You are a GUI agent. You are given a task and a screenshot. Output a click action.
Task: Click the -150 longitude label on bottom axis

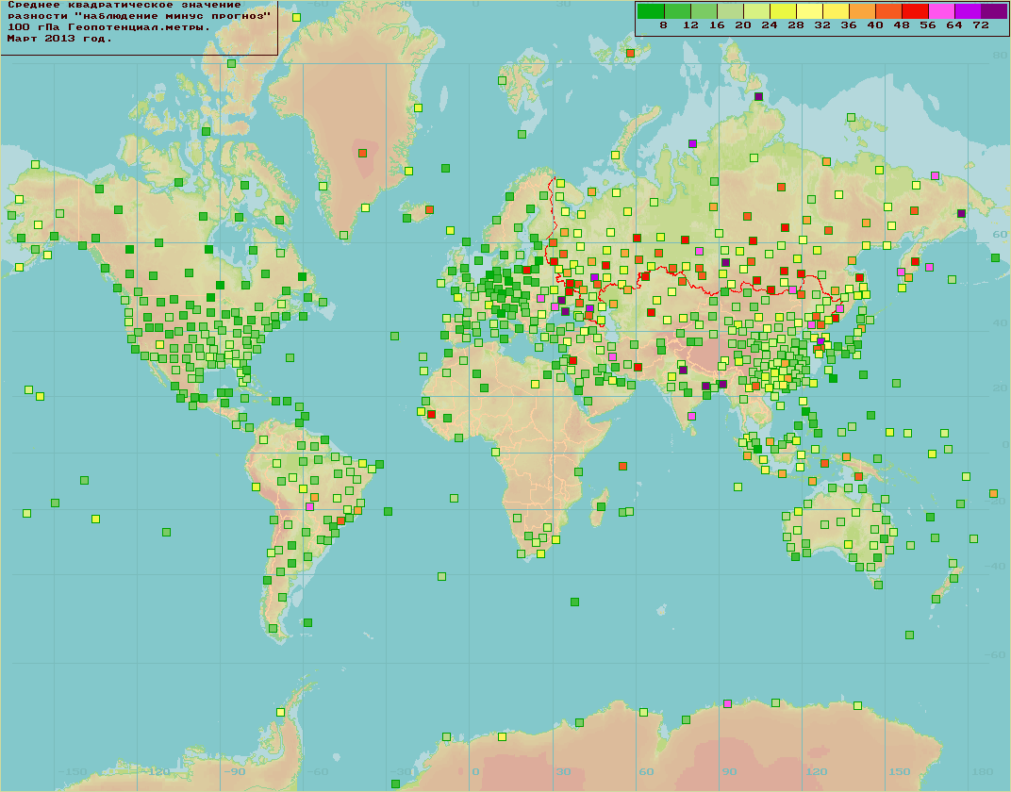coord(73,771)
